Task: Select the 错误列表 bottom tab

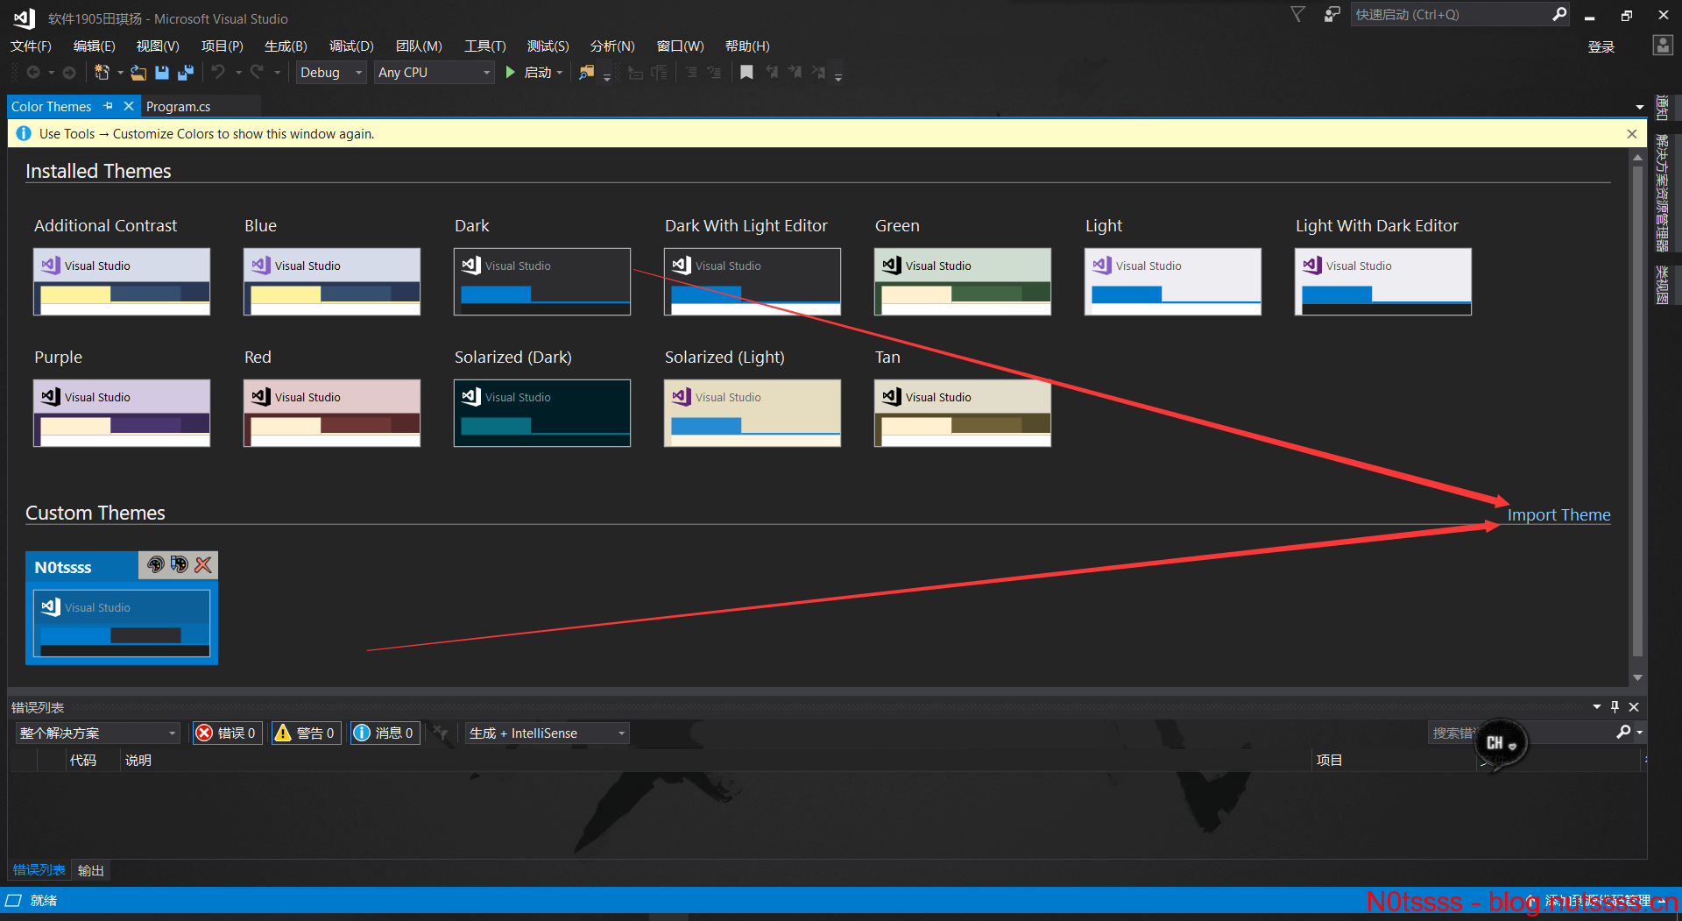Action: click(39, 870)
